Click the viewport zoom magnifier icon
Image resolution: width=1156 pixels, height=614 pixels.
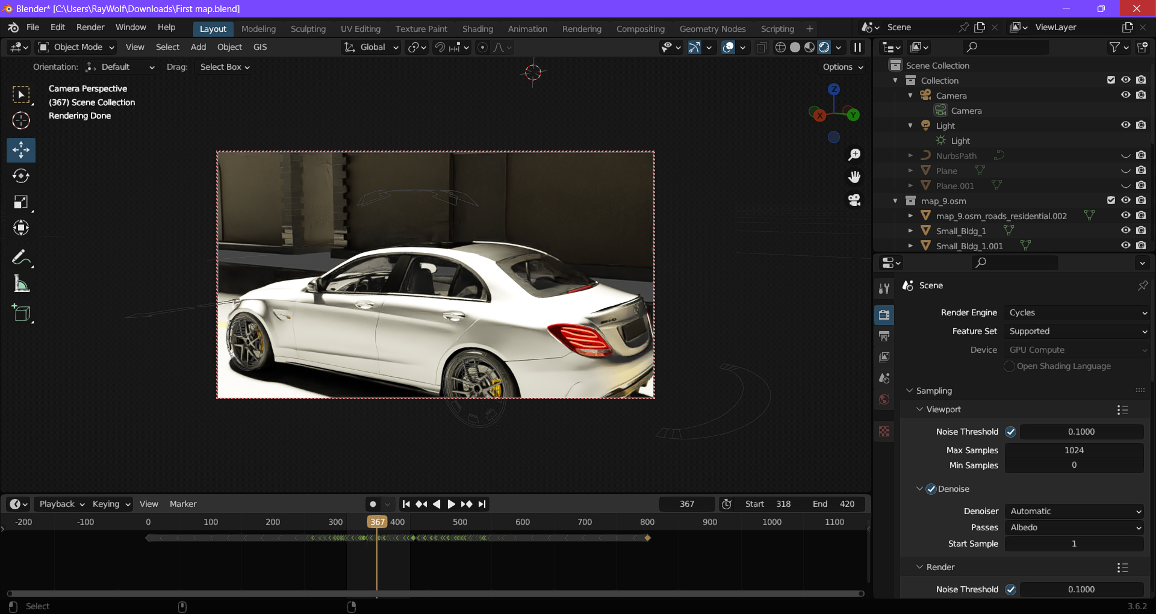coord(854,155)
